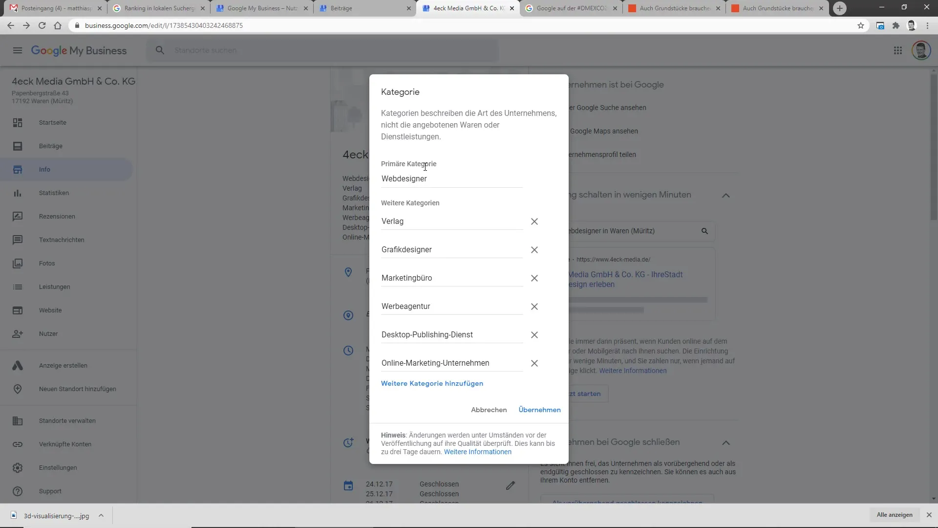
Task: Click the search icon in ad preview
Action: [704, 231]
